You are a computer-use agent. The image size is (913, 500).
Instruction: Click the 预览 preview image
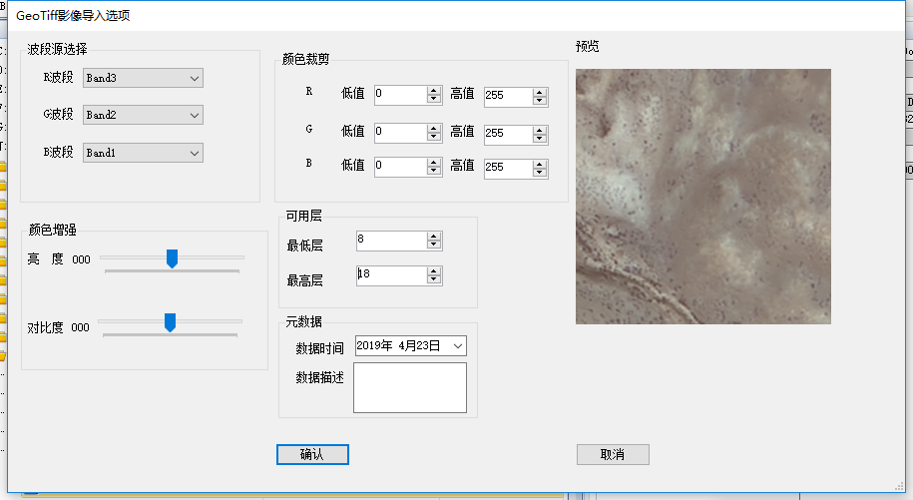click(x=702, y=197)
